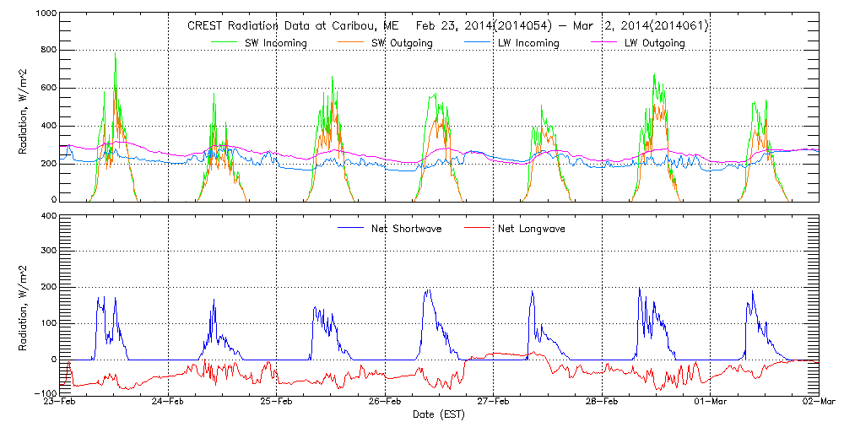The height and width of the screenshot is (422, 844).
Task: Click the 24-Feb date tick label
Action: tap(169, 402)
